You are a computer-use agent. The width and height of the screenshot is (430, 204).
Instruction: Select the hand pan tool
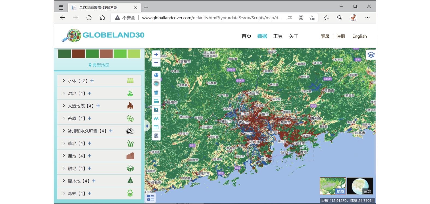[x=156, y=83]
